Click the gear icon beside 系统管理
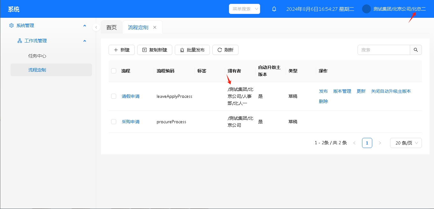 pos(11,25)
